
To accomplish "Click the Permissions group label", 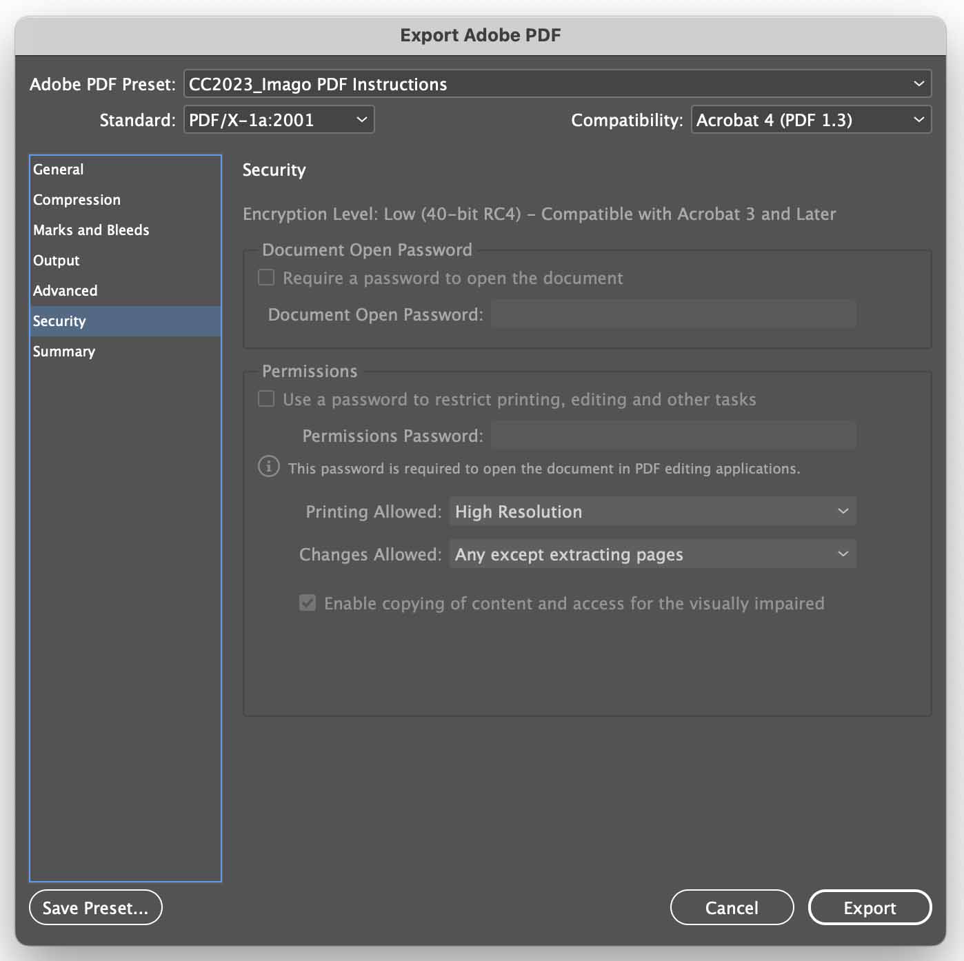I will tap(310, 372).
